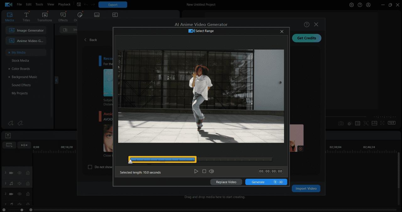This screenshot has height=212, width=402.
Task: Switch to the Media tab
Action: tap(9, 17)
